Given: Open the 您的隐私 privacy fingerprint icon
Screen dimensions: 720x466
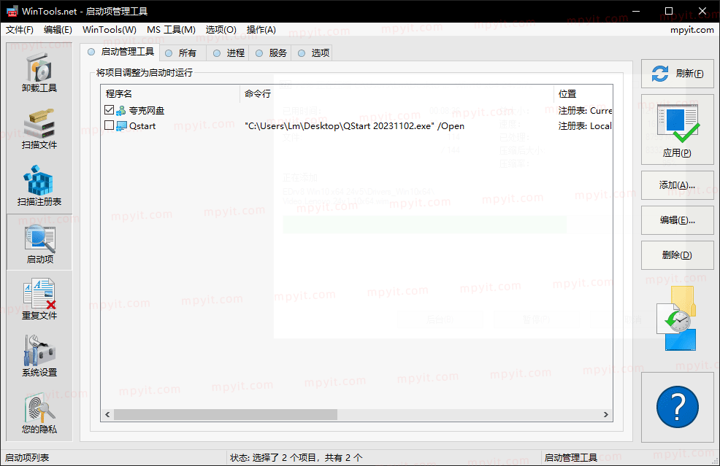Looking at the screenshot, I should [39, 413].
